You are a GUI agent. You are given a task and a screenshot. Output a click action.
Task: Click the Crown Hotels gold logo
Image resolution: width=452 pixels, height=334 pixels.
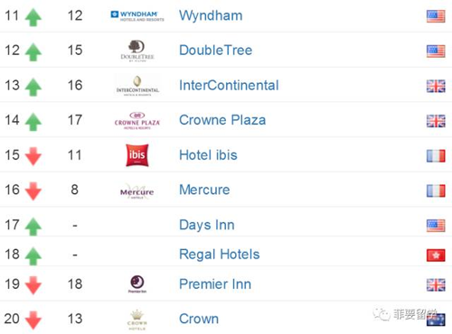pyautogui.click(x=137, y=320)
